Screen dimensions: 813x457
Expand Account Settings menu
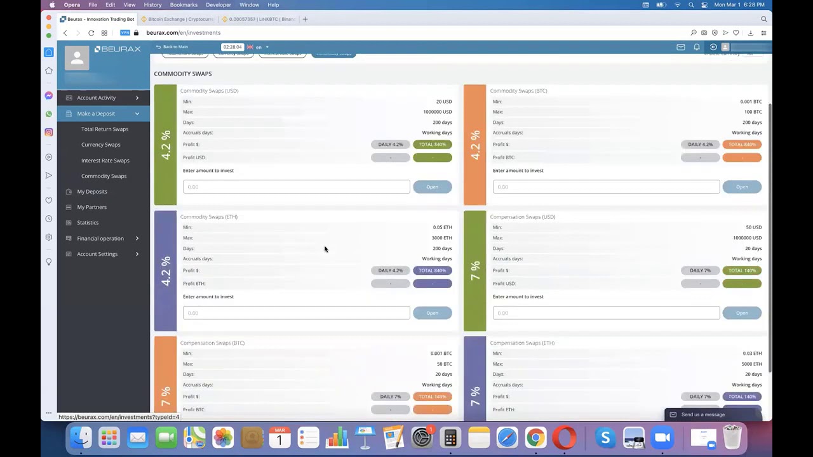pyautogui.click(x=104, y=254)
